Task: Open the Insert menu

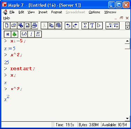Action: 43,12
